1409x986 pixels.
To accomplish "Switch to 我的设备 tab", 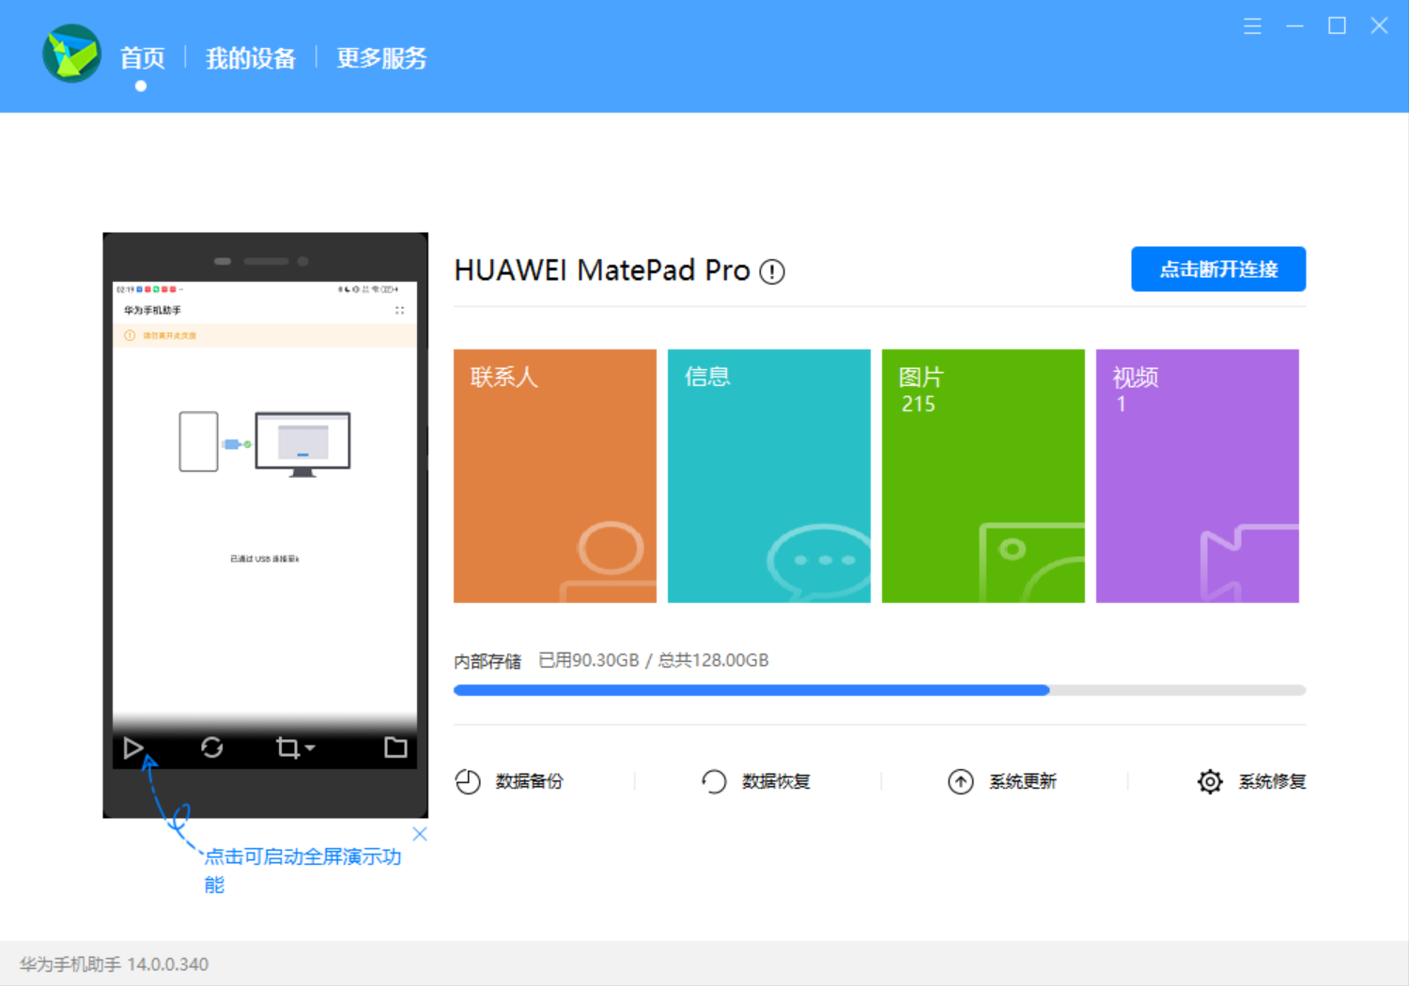I will [250, 58].
